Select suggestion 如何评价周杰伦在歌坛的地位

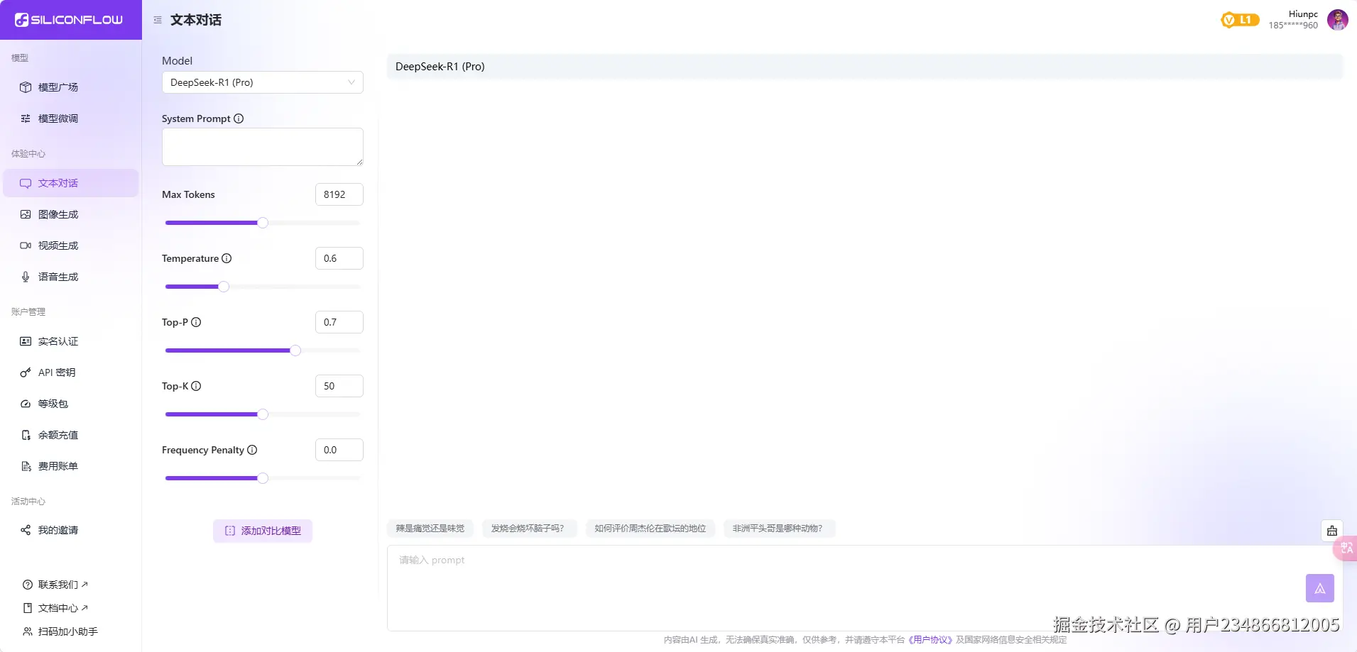pos(650,529)
